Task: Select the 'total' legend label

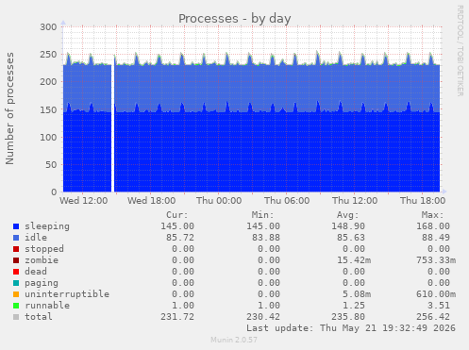Action: (39, 317)
